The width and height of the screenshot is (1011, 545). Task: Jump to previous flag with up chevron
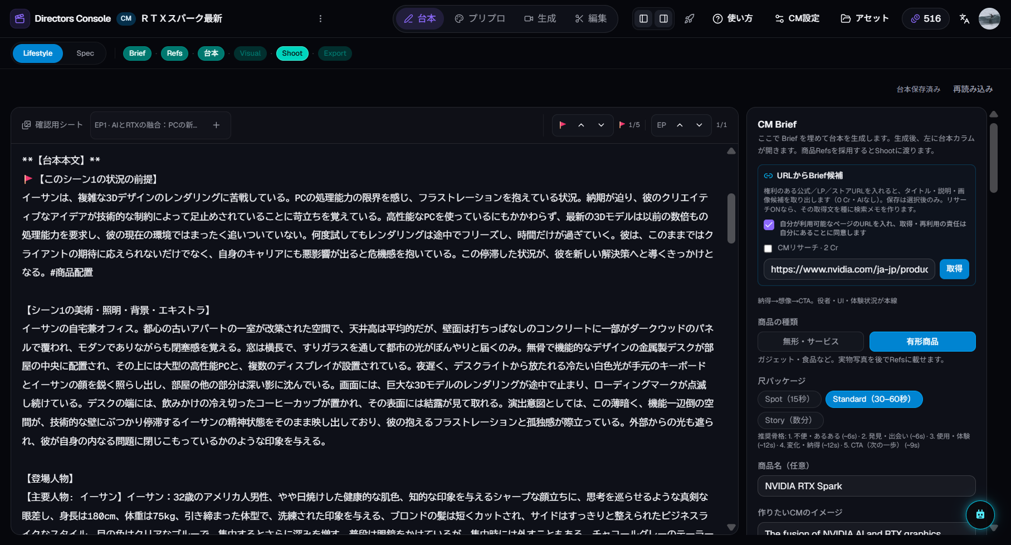click(x=581, y=125)
